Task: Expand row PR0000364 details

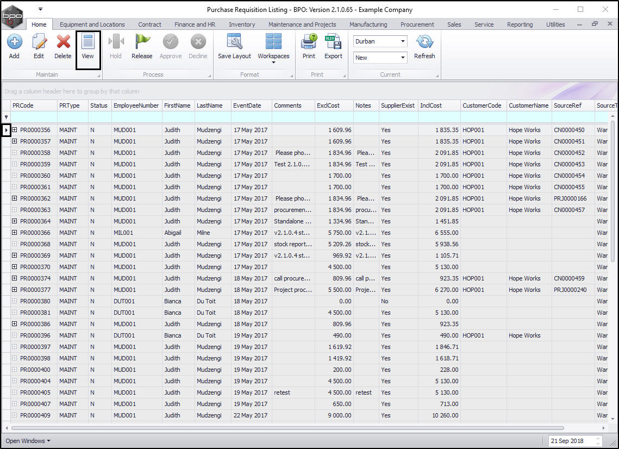Action: tap(15, 221)
